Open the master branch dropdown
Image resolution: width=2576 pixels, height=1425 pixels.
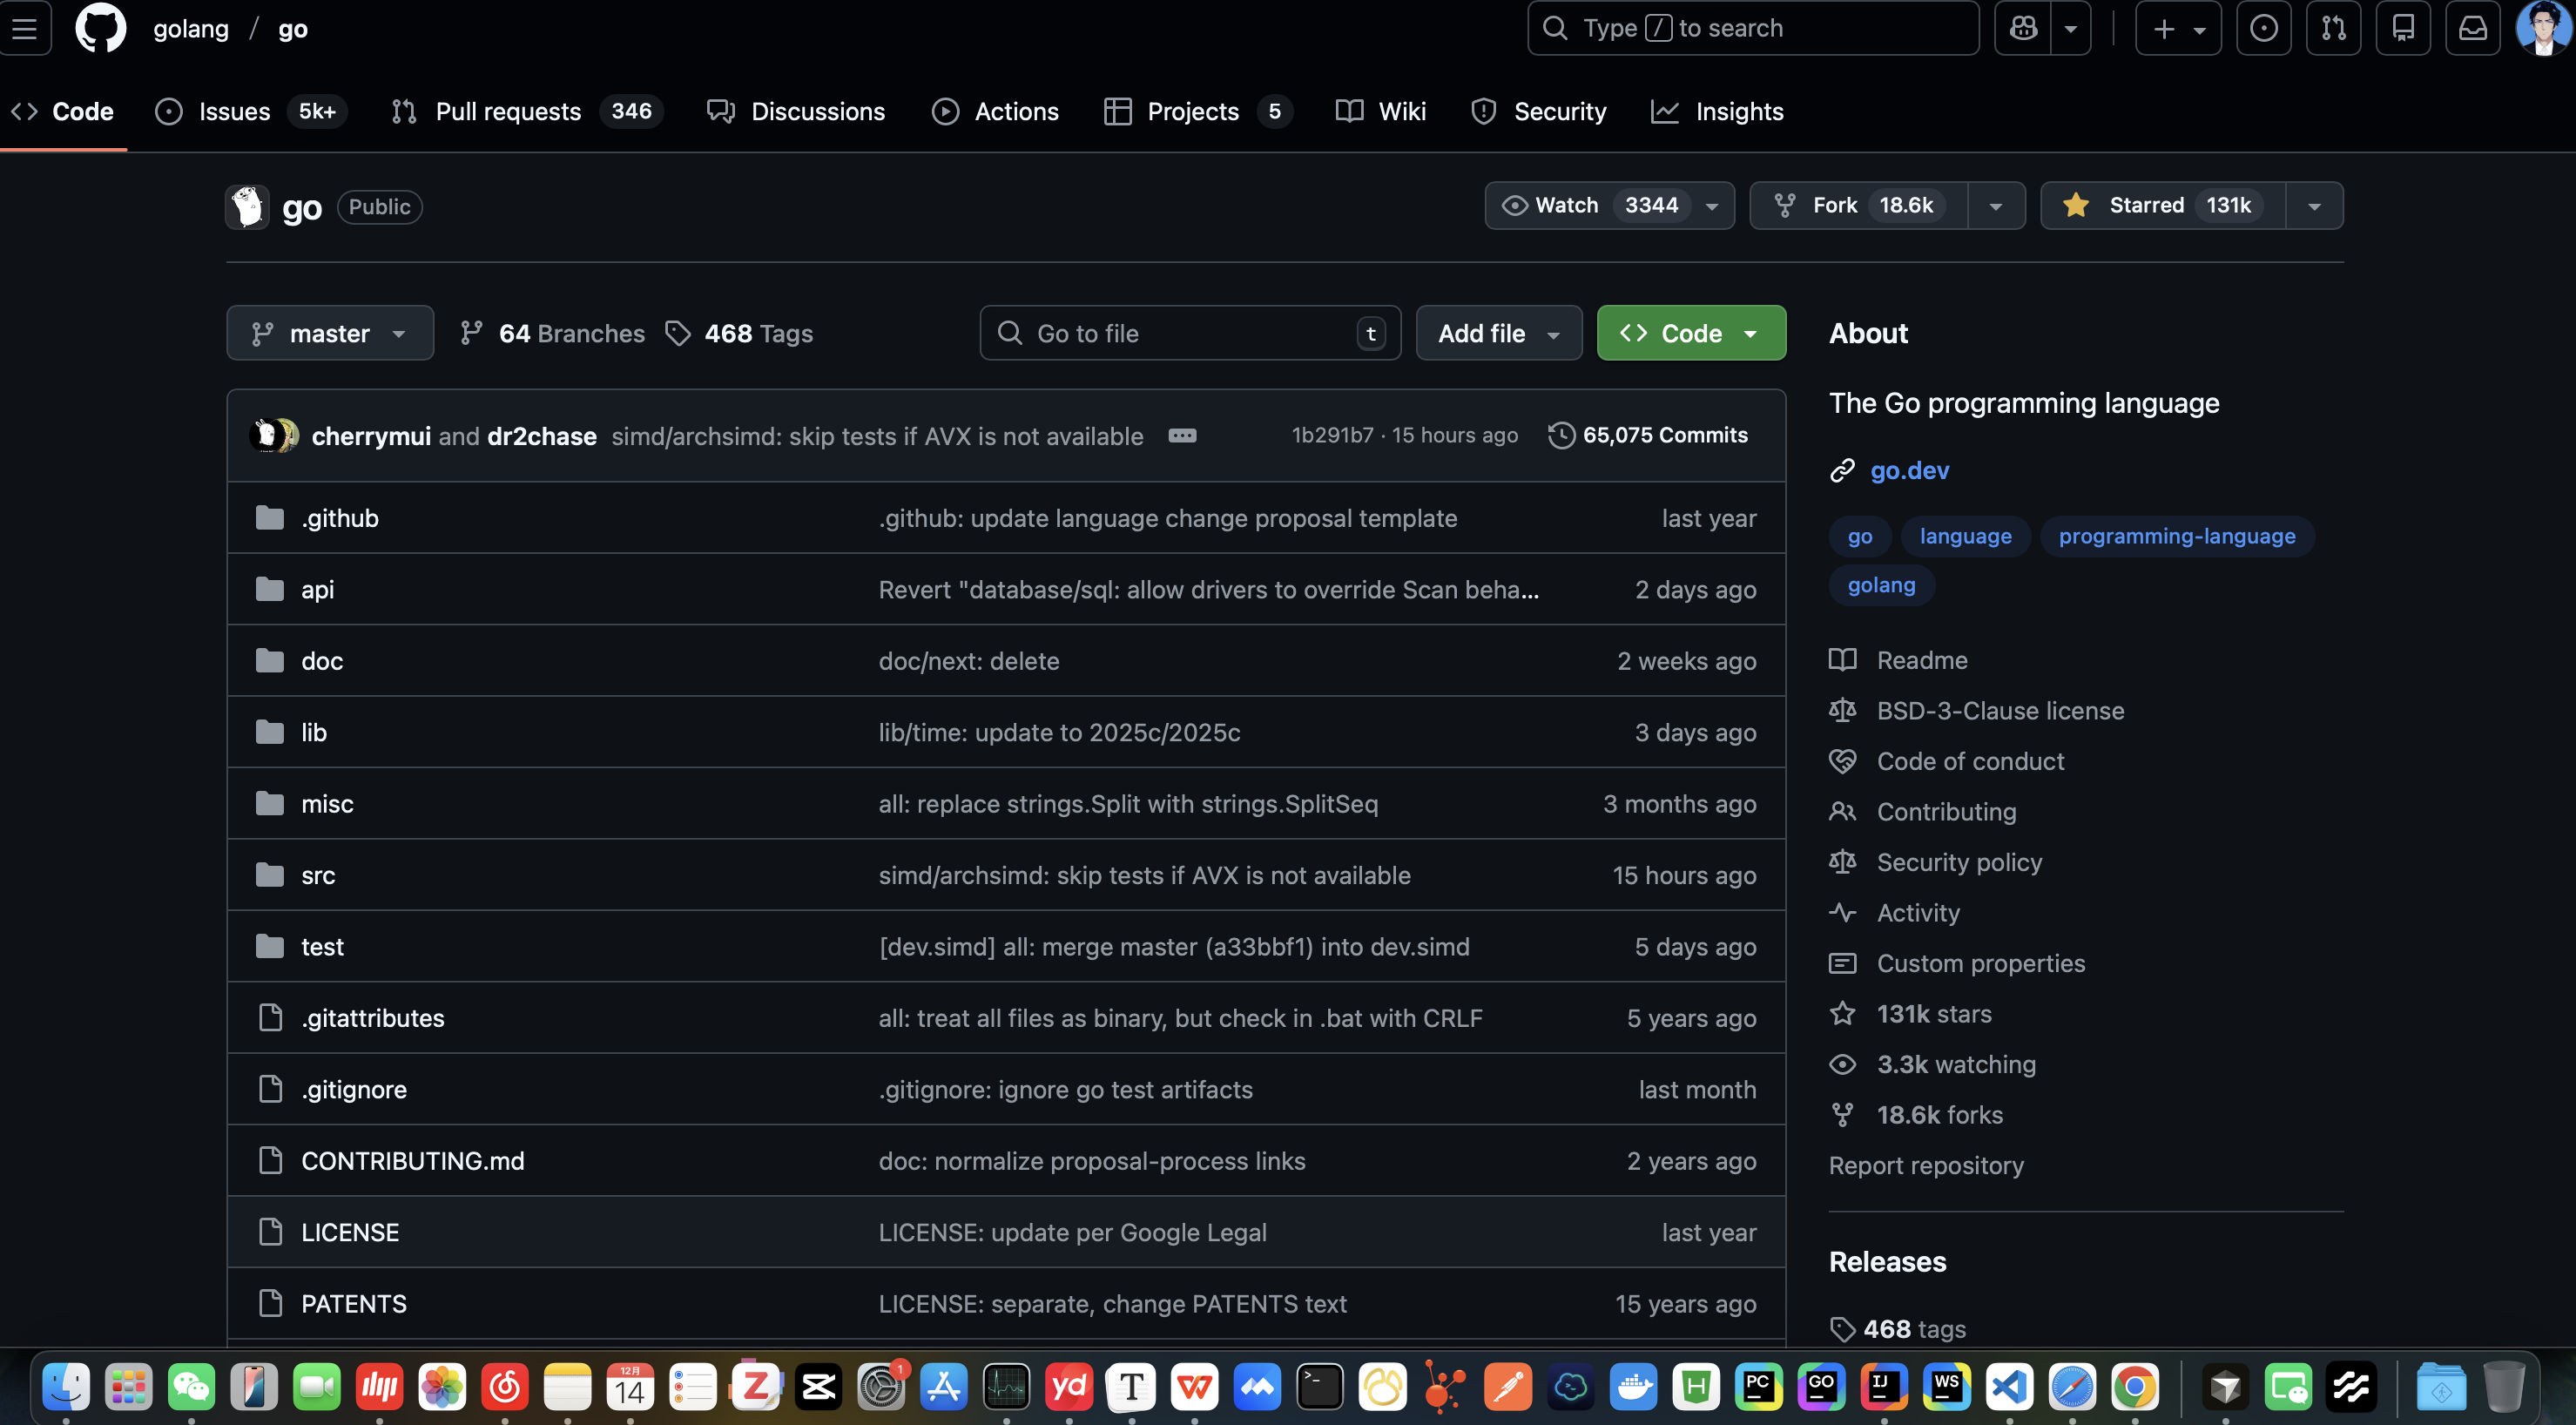(329, 333)
